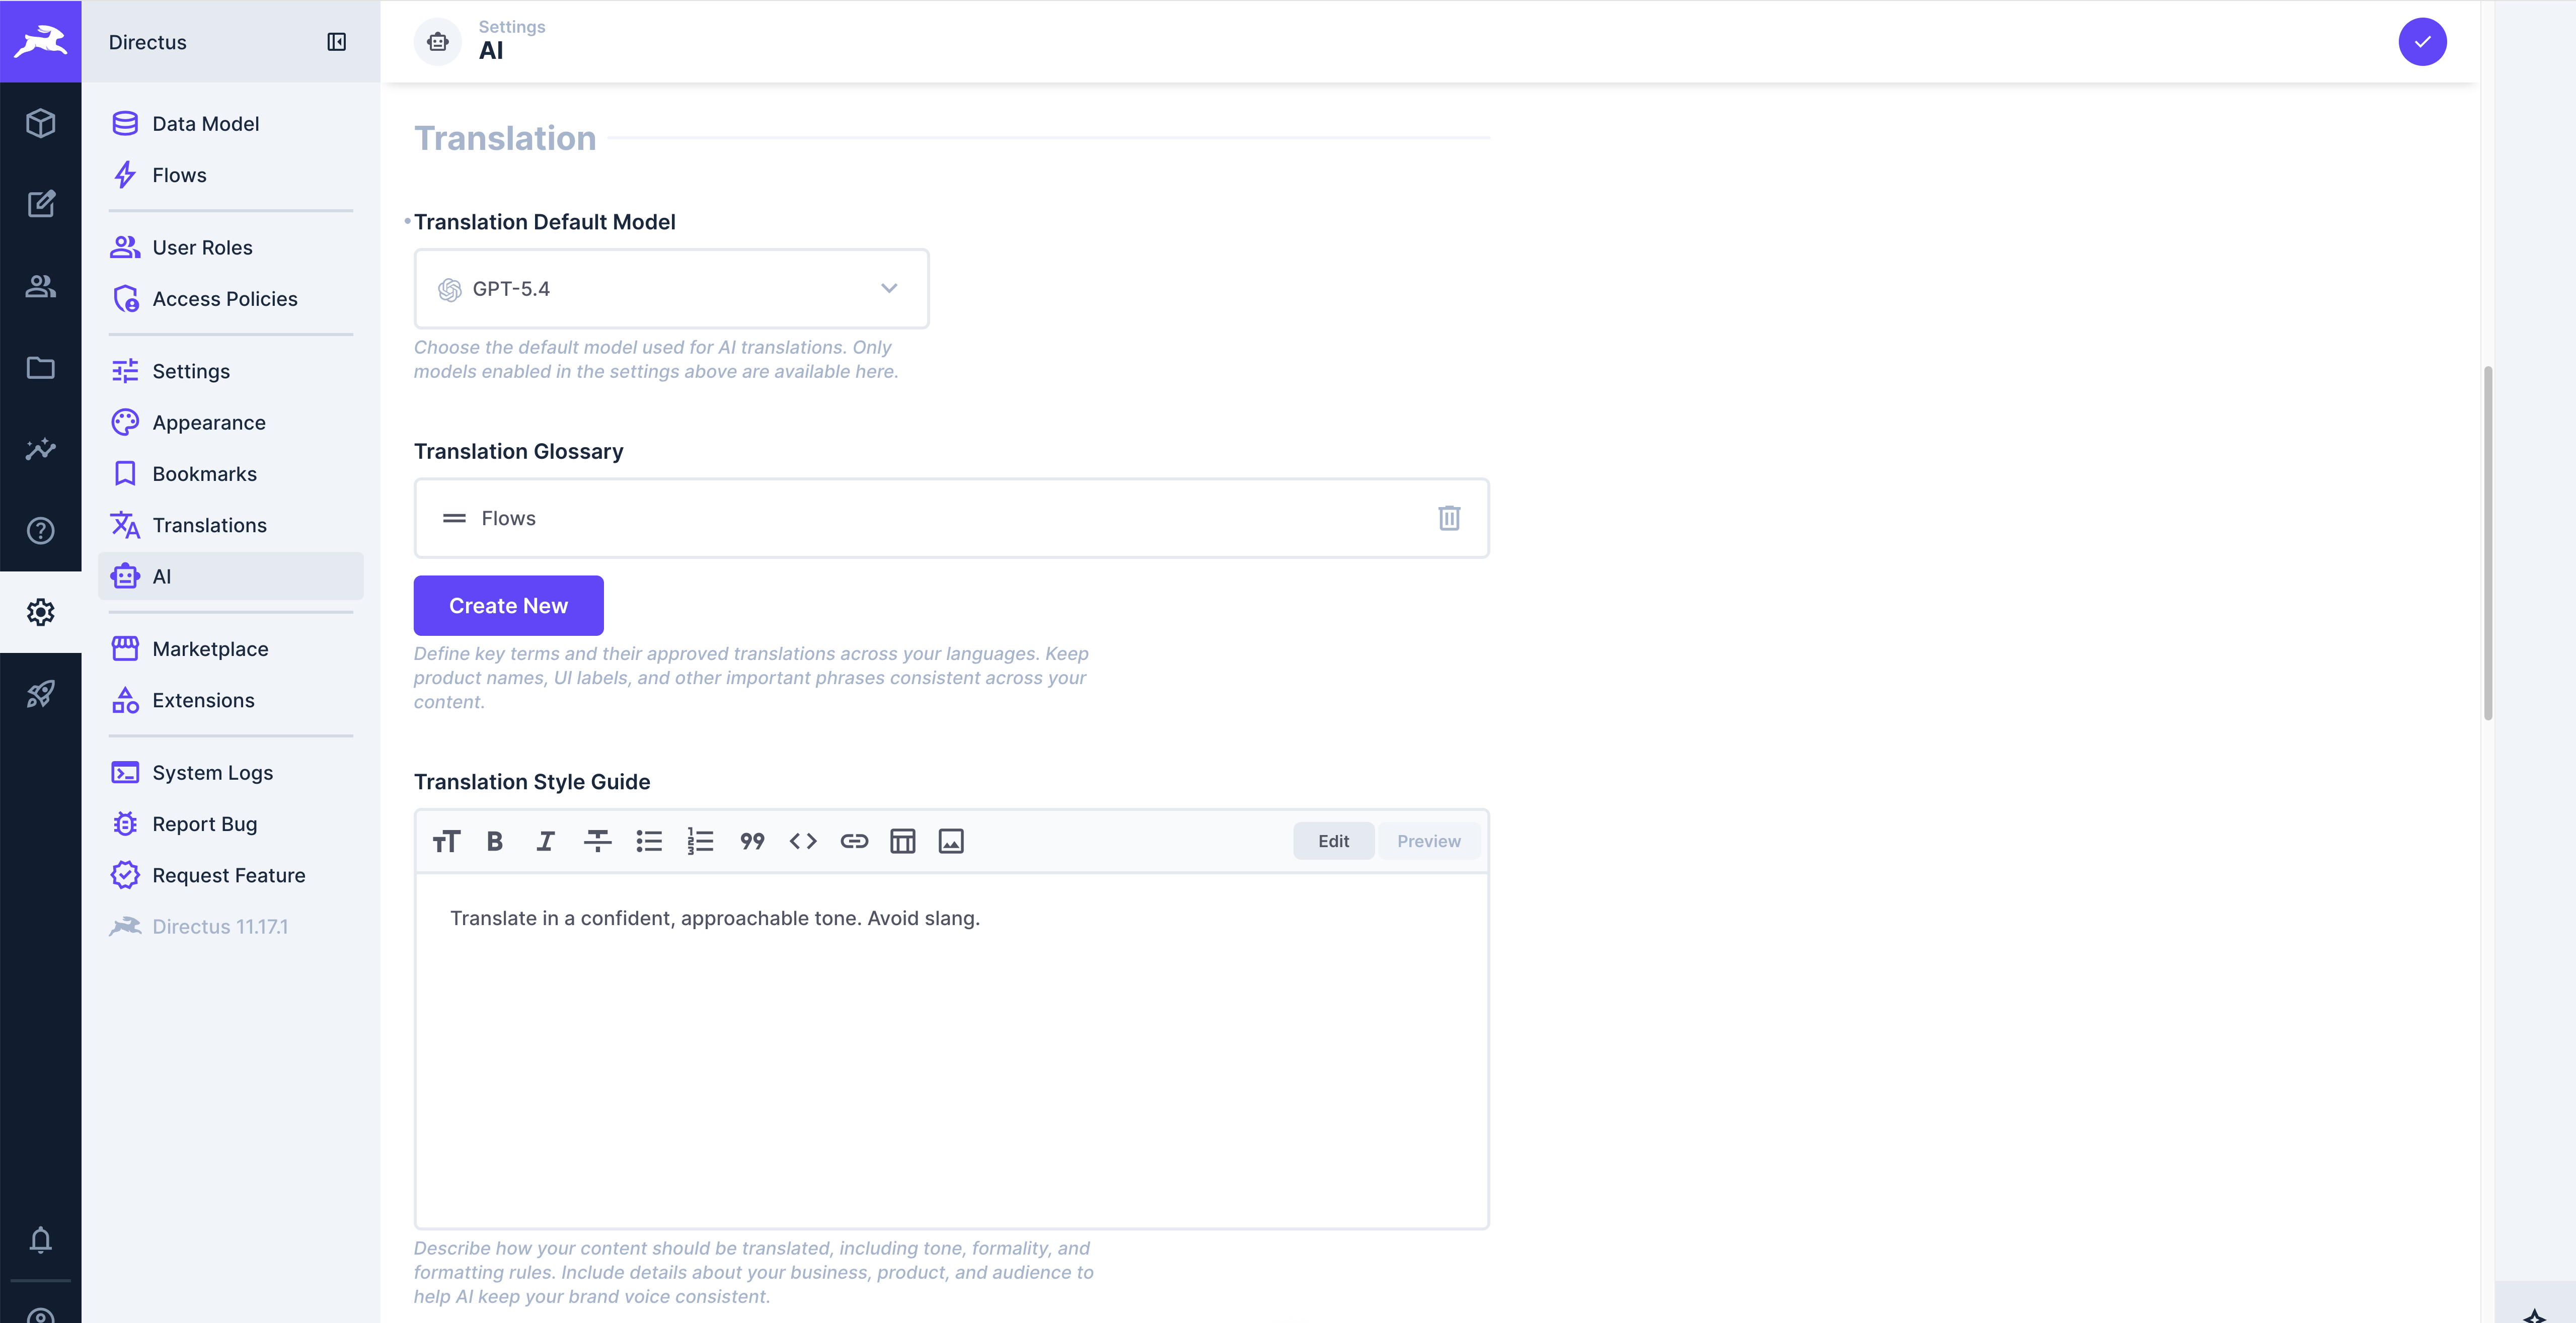Screen dimensions: 2576x1323
Task: Delete the Flows glossary entry via trash icon
Action: pos(1450,518)
